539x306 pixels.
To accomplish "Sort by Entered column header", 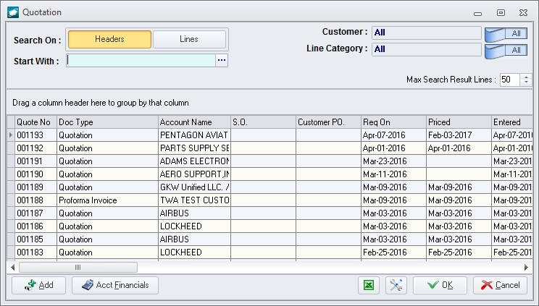I will click(512, 122).
